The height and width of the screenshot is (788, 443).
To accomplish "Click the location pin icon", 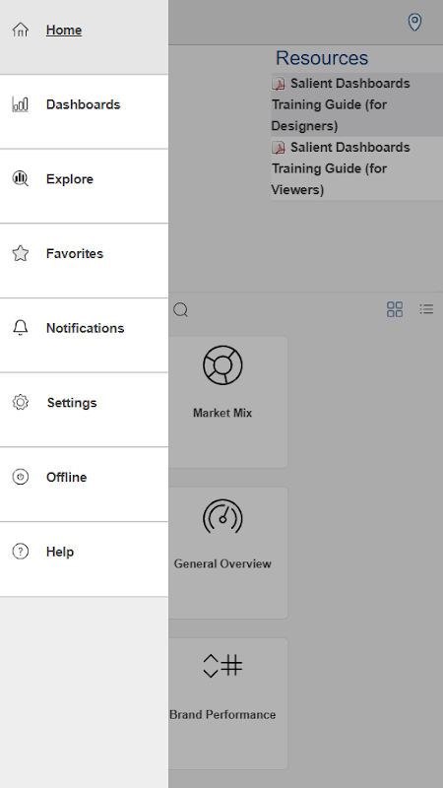I will [x=414, y=22].
